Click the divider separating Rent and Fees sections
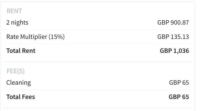204x111 pixels. pos(98,62)
